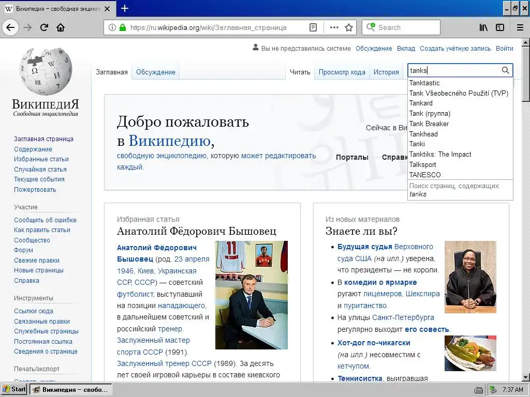
Task: Select the Читать tab
Action: pyautogui.click(x=300, y=72)
